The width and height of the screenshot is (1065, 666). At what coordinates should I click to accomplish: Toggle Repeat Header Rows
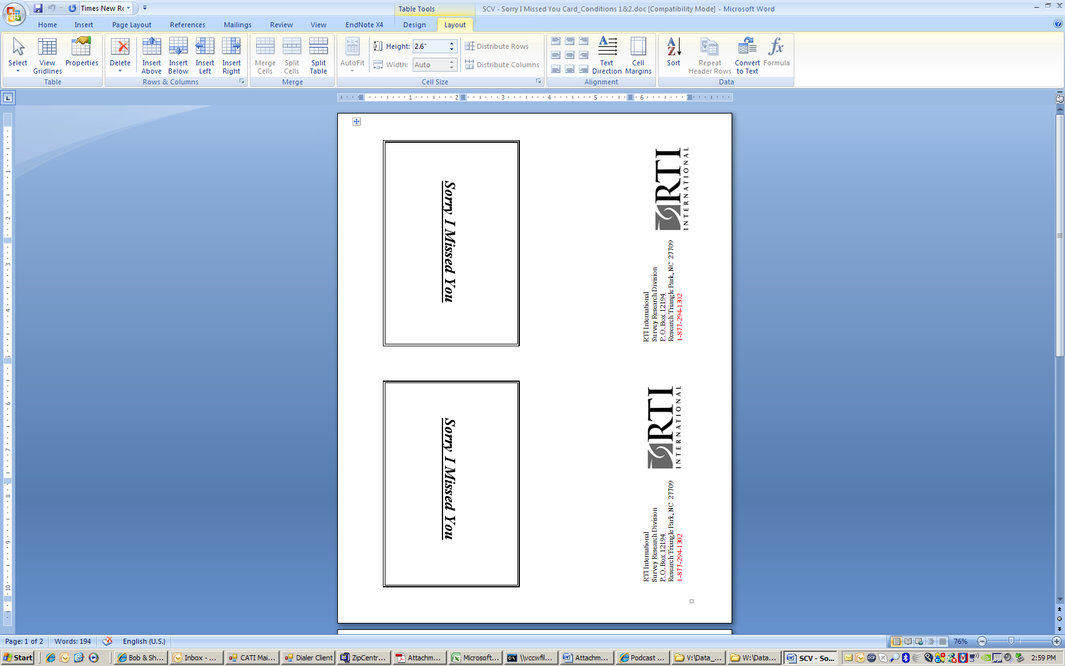point(710,56)
